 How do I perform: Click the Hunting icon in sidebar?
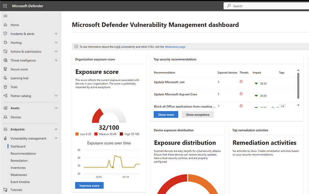coord(5,42)
